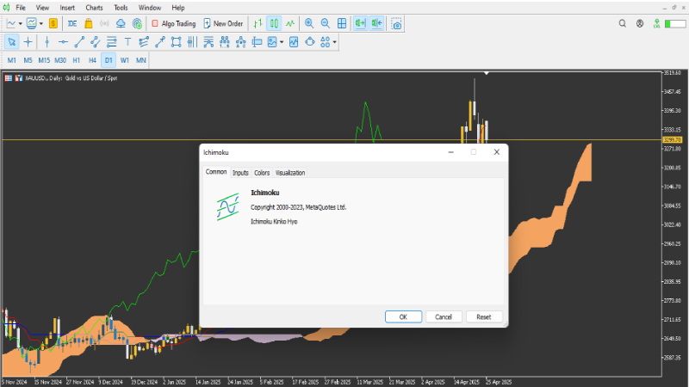Screen dimensions: 689x387
Task: Click the New Order button
Action: pos(223,24)
